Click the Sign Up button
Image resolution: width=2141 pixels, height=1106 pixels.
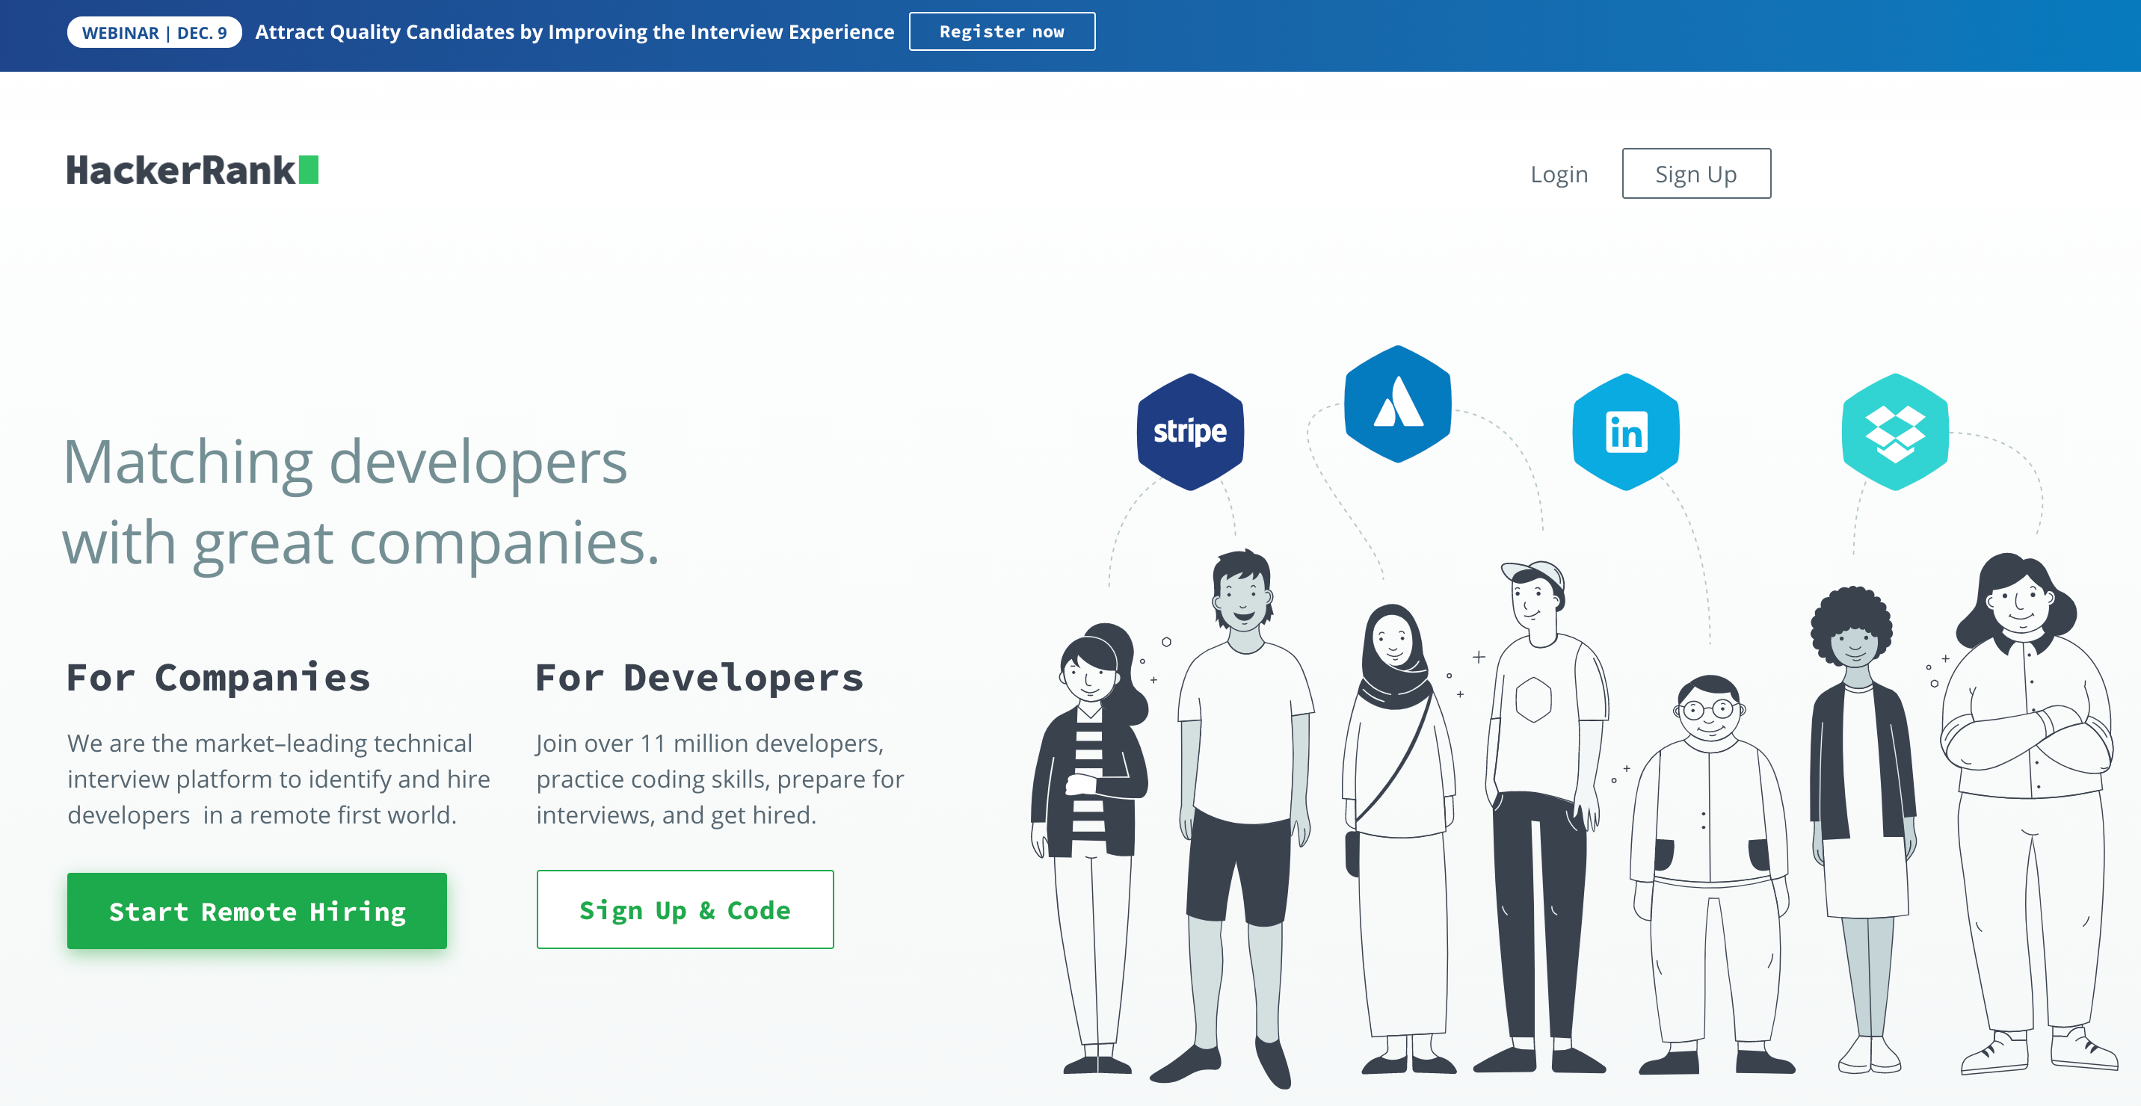coord(1695,173)
